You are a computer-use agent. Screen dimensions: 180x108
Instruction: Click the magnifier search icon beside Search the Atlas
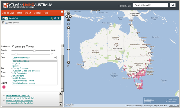tap(173, 5)
